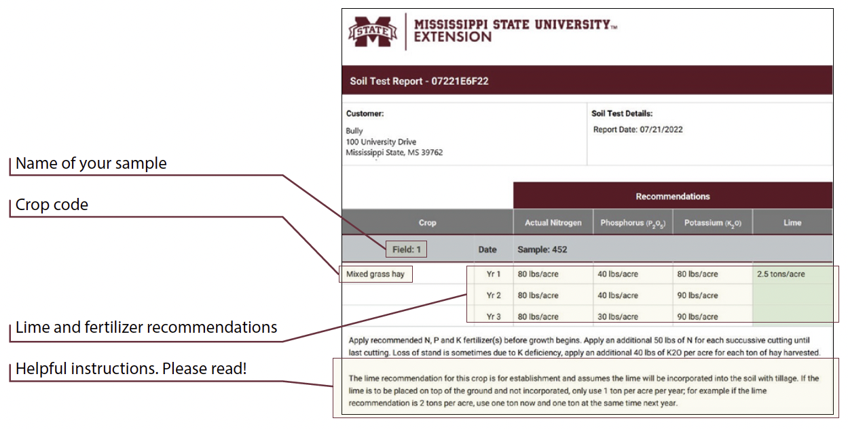Click the Customer heading
The width and height of the screenshot is (848, 429).
pyautogui.click(x=365, y=114)
